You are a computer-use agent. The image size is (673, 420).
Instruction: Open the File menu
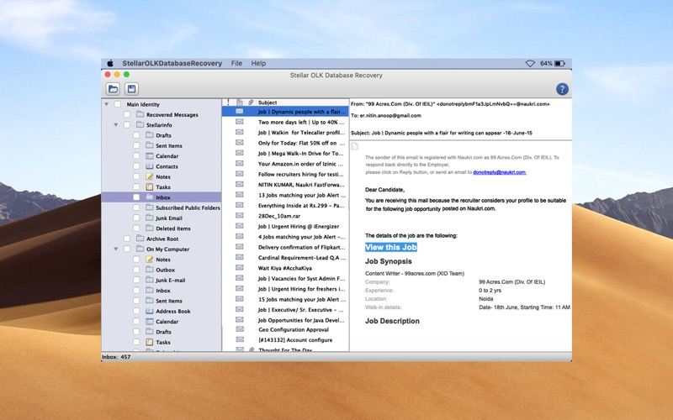click(x=236, y=63)
